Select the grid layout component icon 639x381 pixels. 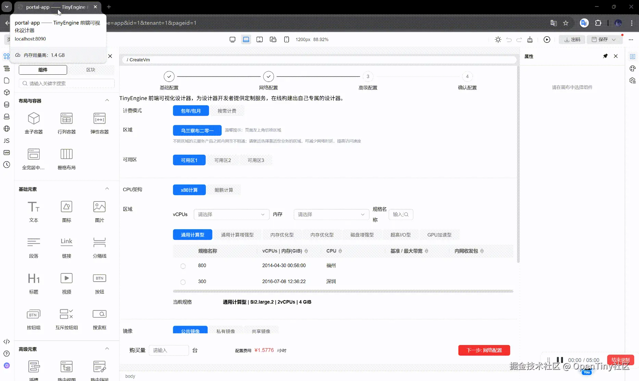pos(66,154)
